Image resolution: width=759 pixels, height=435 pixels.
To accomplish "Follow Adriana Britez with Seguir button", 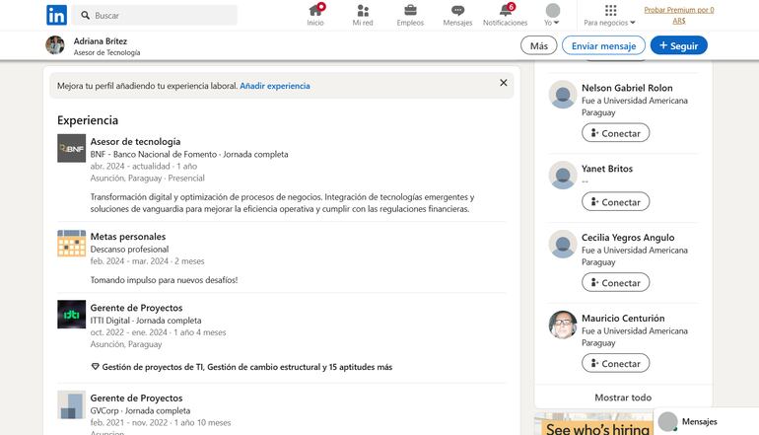I will [678, 45].
